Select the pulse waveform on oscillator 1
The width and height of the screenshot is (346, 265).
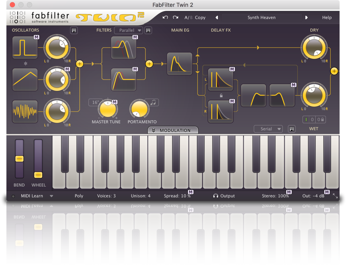[25, 48]
